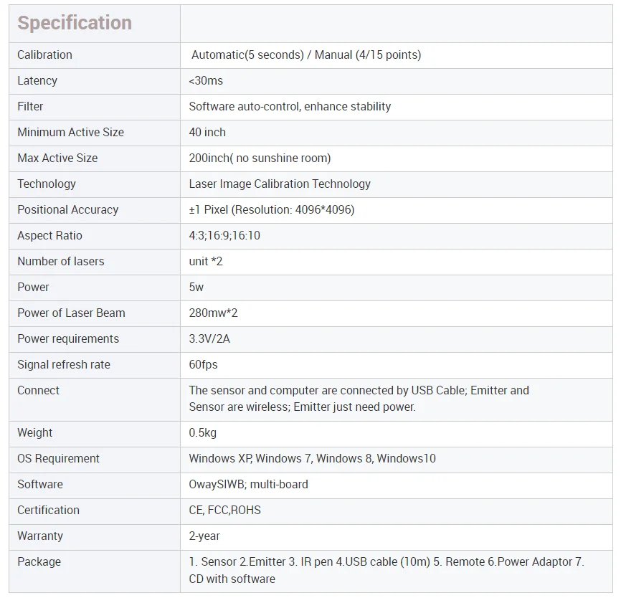Click the Calibration row label
The width and height of the screenshot is (621, 598).
(44, 55)
